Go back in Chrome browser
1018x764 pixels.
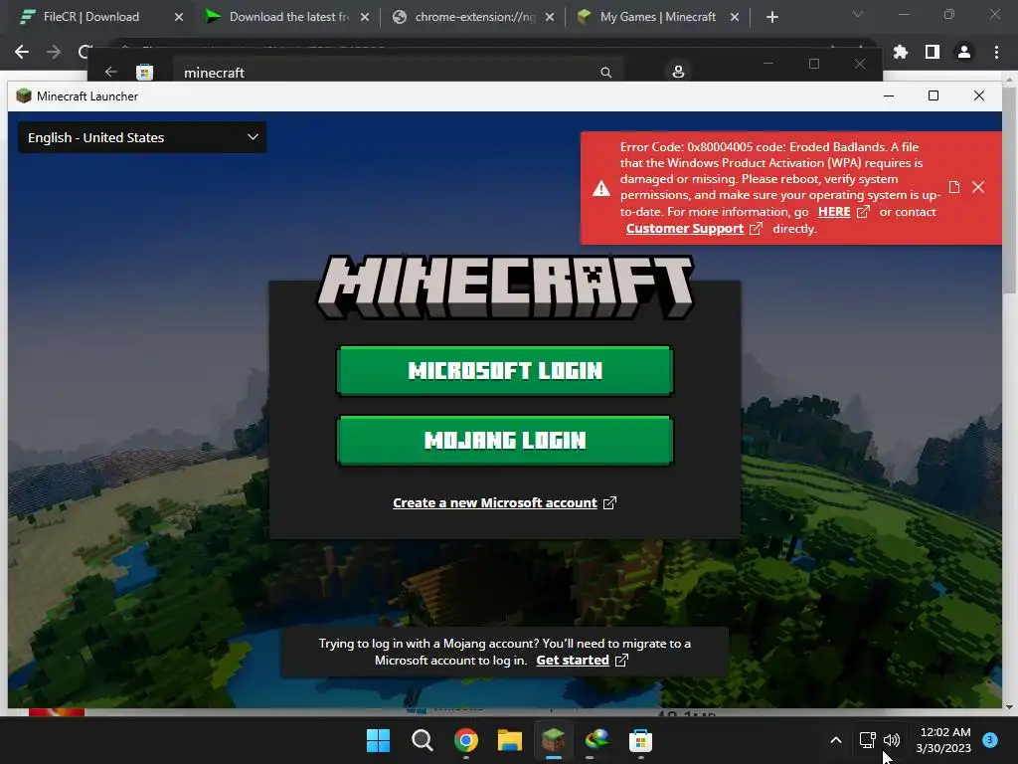[x=22, y=52]
